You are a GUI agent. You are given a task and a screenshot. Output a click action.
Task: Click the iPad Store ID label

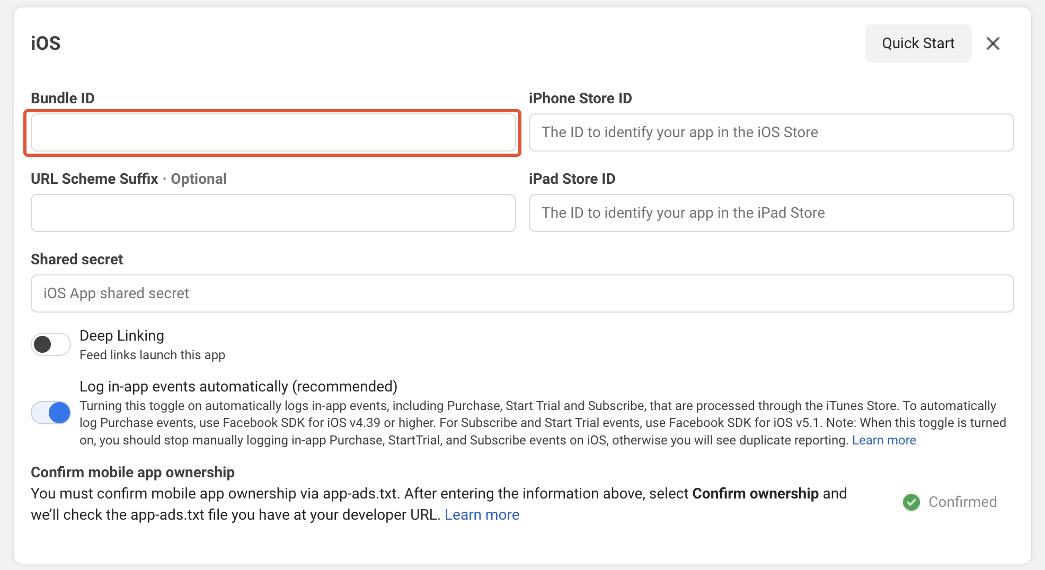click(x=572, y=179)
